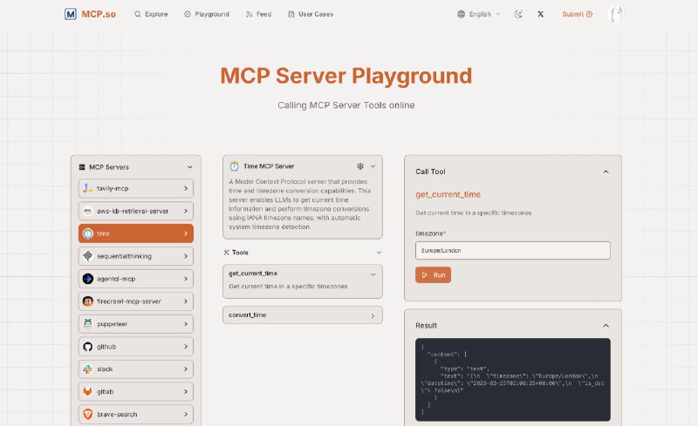Open the Explore page
Screen dimensions: 698x426
pyautogui.click(x=151, y=14)
